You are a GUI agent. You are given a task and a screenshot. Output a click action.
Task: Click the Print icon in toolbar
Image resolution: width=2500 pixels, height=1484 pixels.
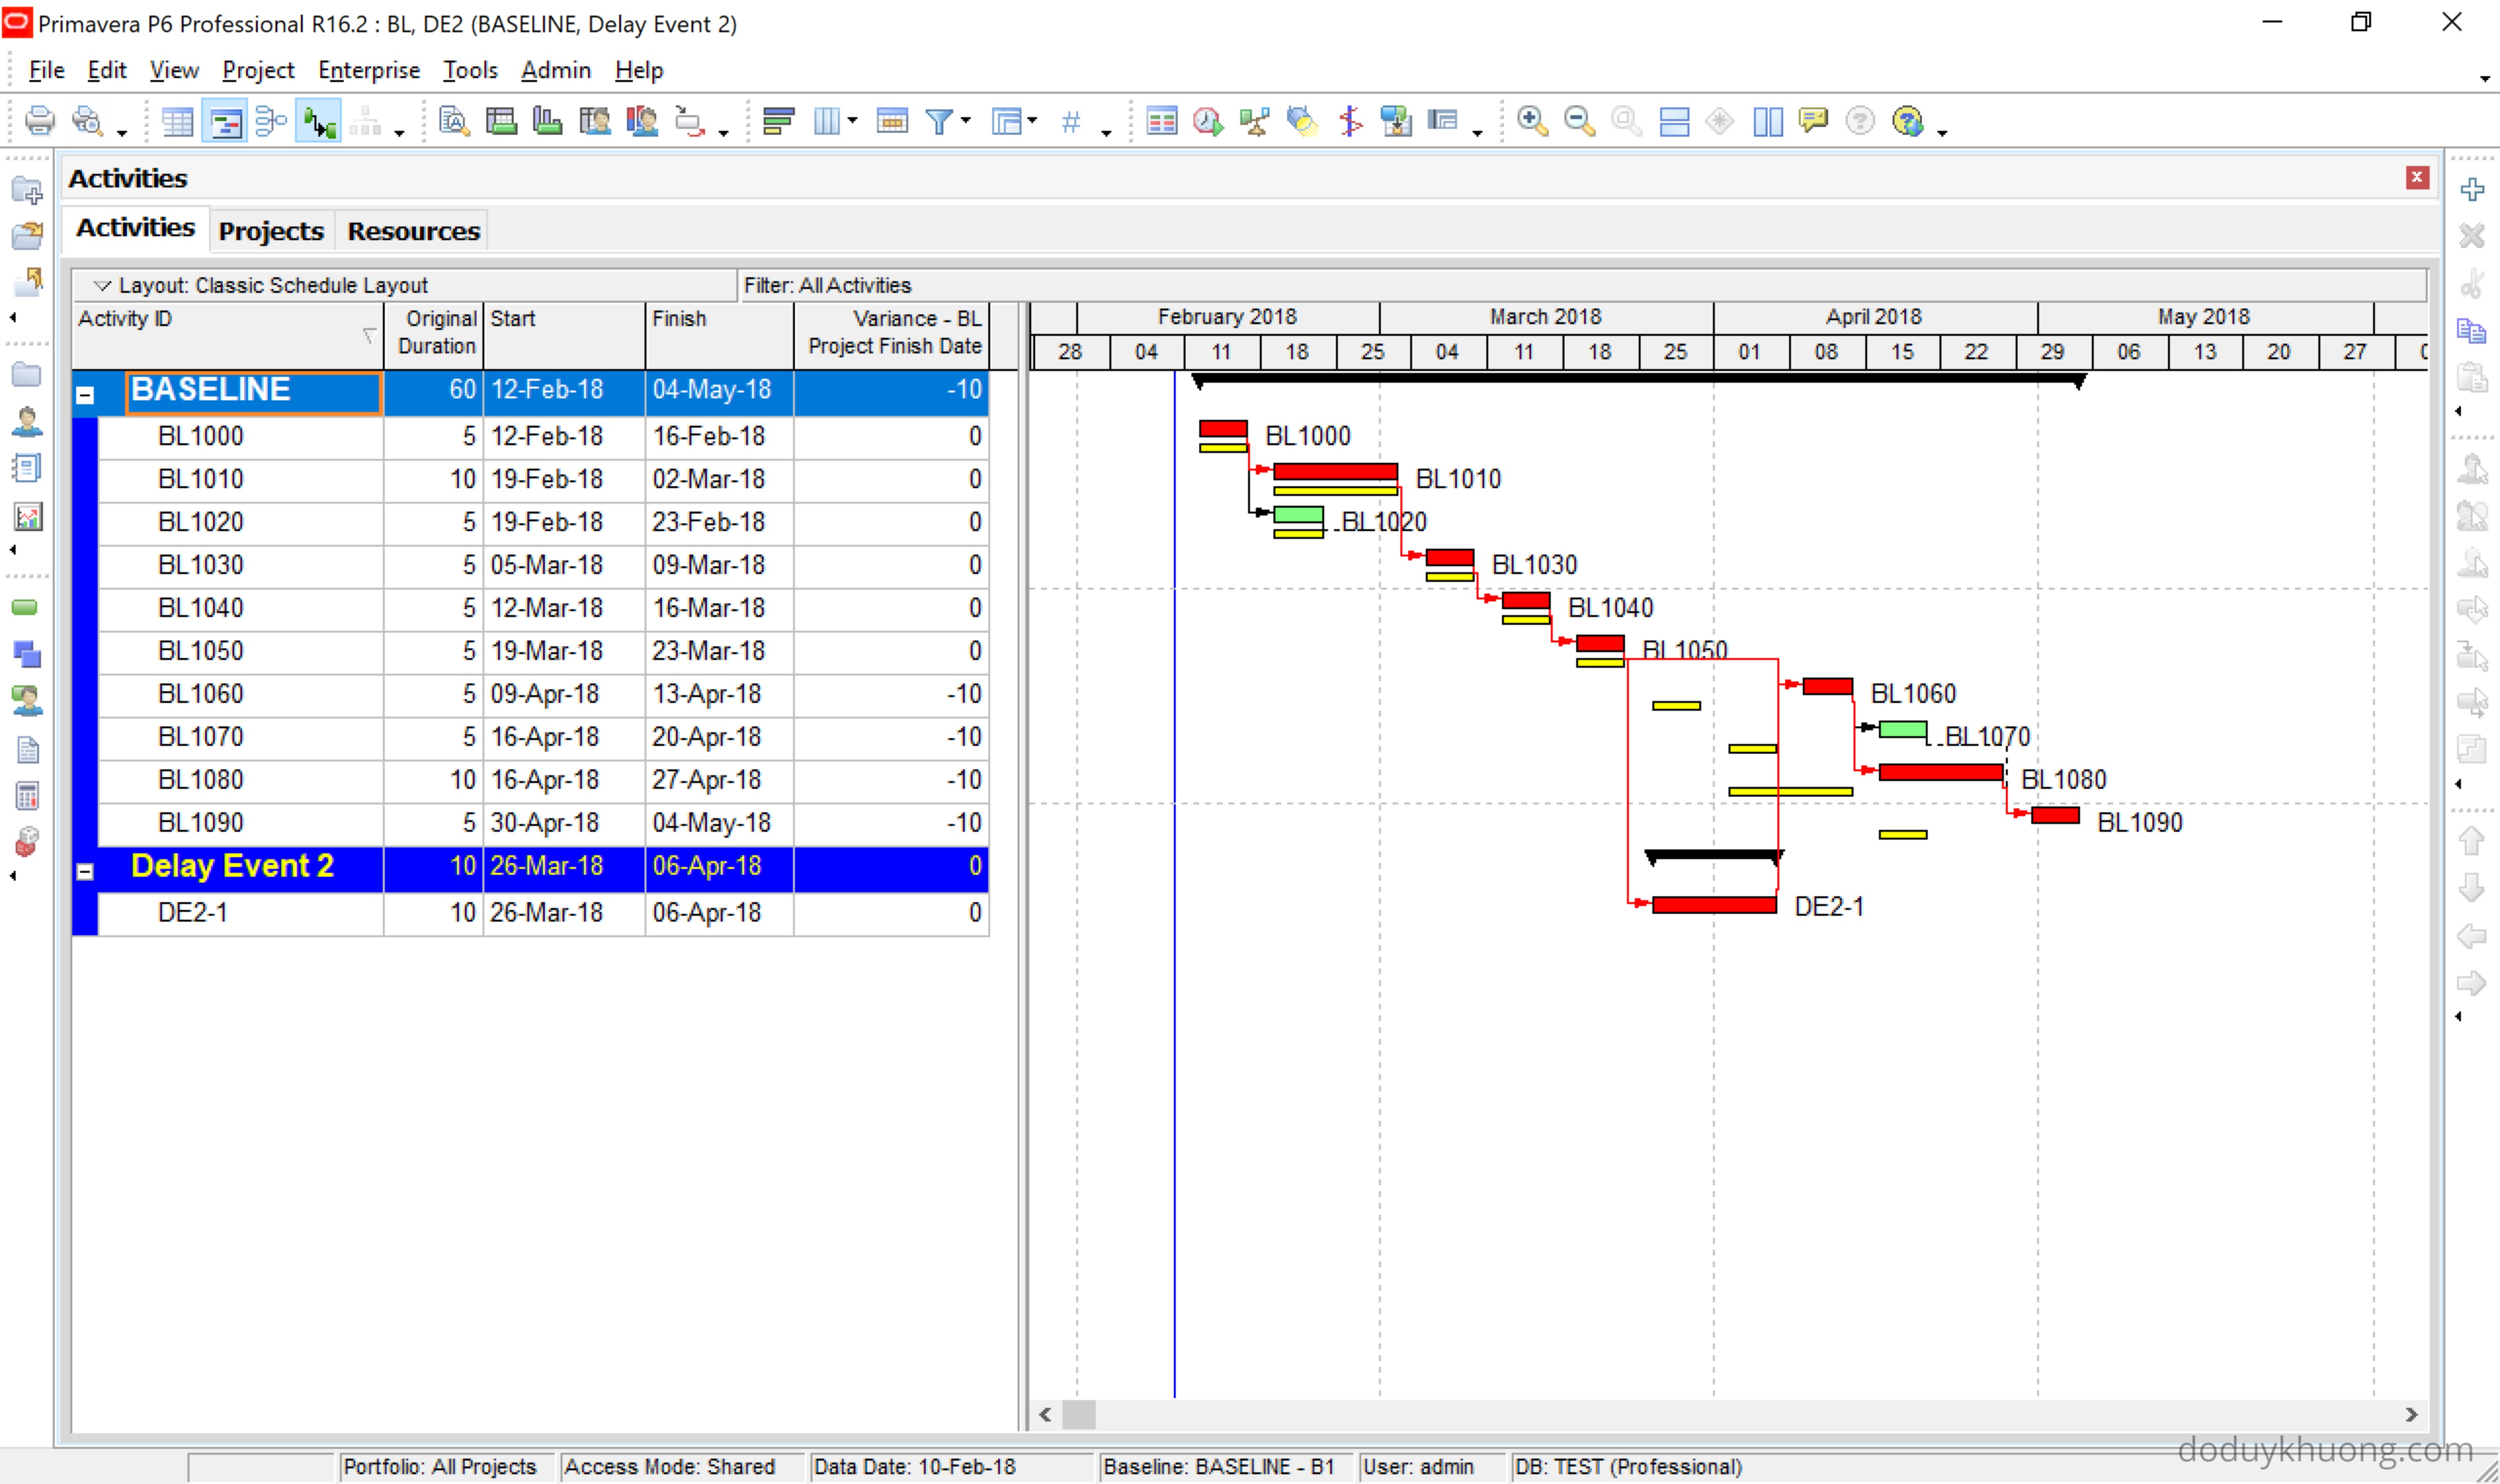[x=39, y=121]
